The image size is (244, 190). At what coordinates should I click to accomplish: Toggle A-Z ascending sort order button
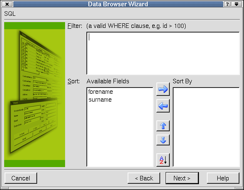coord(163,160)
